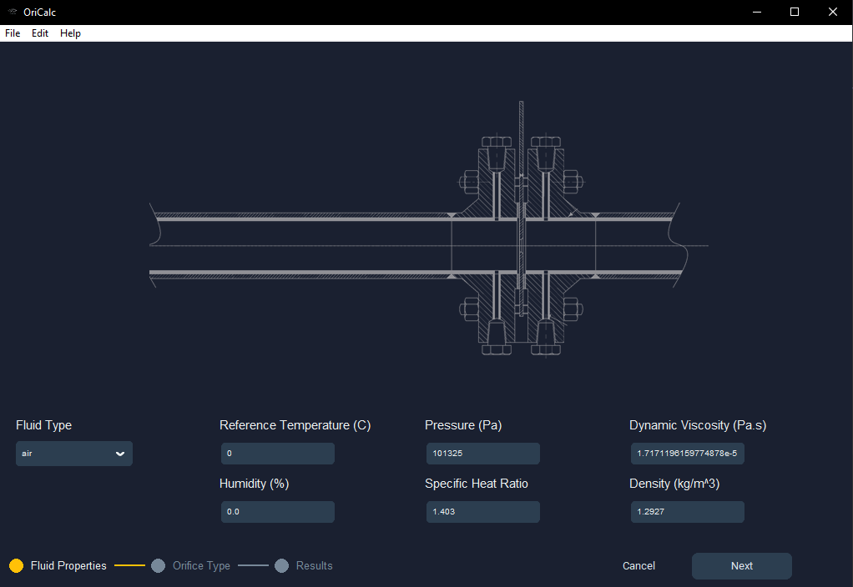This screenshot has width=853, height=587.
Task: Open the File menu
Action: (x=12, y=33)
